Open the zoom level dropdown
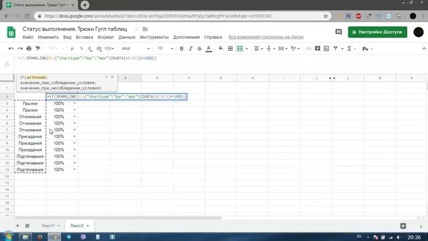 click(x=56, y=49)
